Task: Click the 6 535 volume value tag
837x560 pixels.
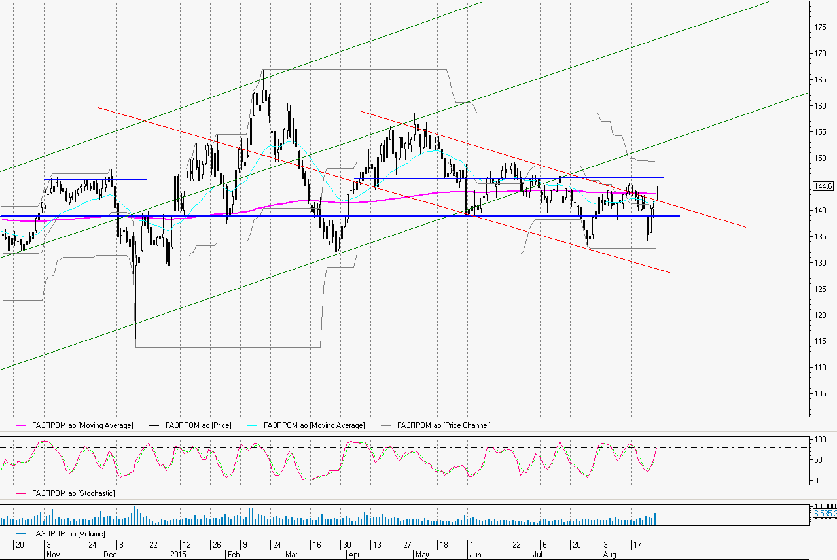Action: pyautogui.click(x=823, y=514)
